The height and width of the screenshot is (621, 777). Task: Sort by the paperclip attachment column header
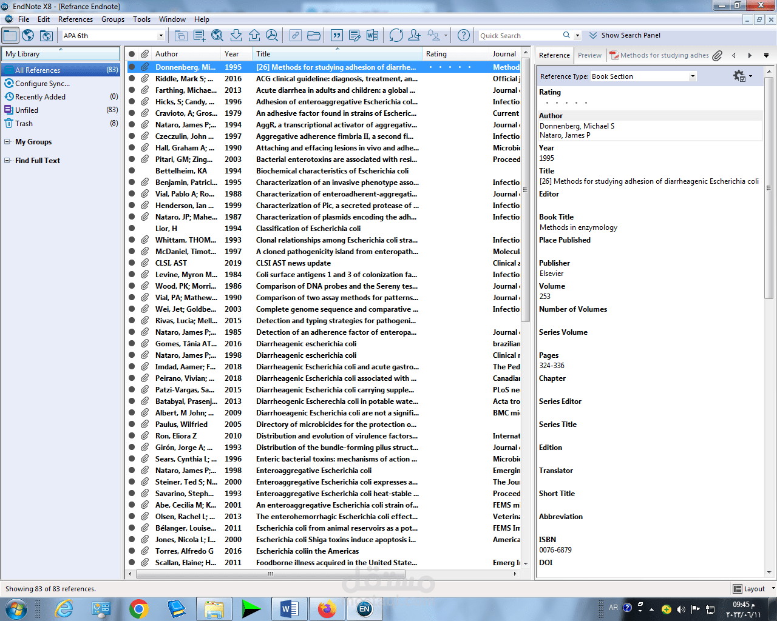pyautogui.click(x=145, y=54)
